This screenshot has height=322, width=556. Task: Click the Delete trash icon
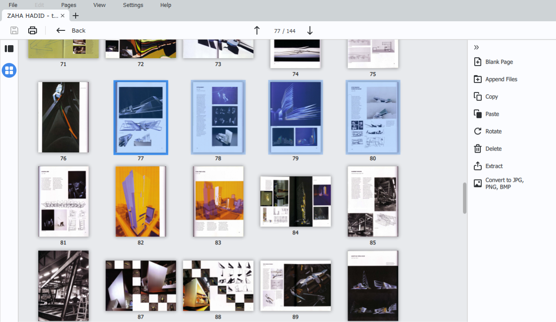[478, 148]
